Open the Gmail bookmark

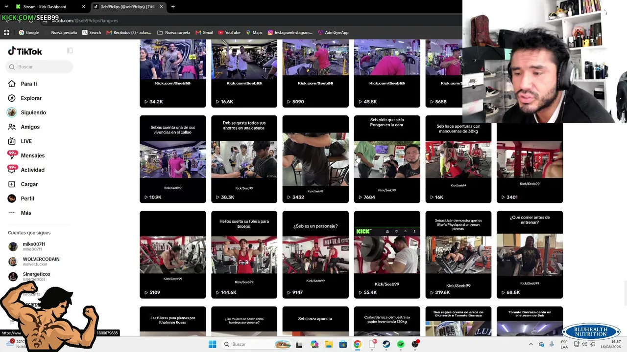(x=205, y=33)
